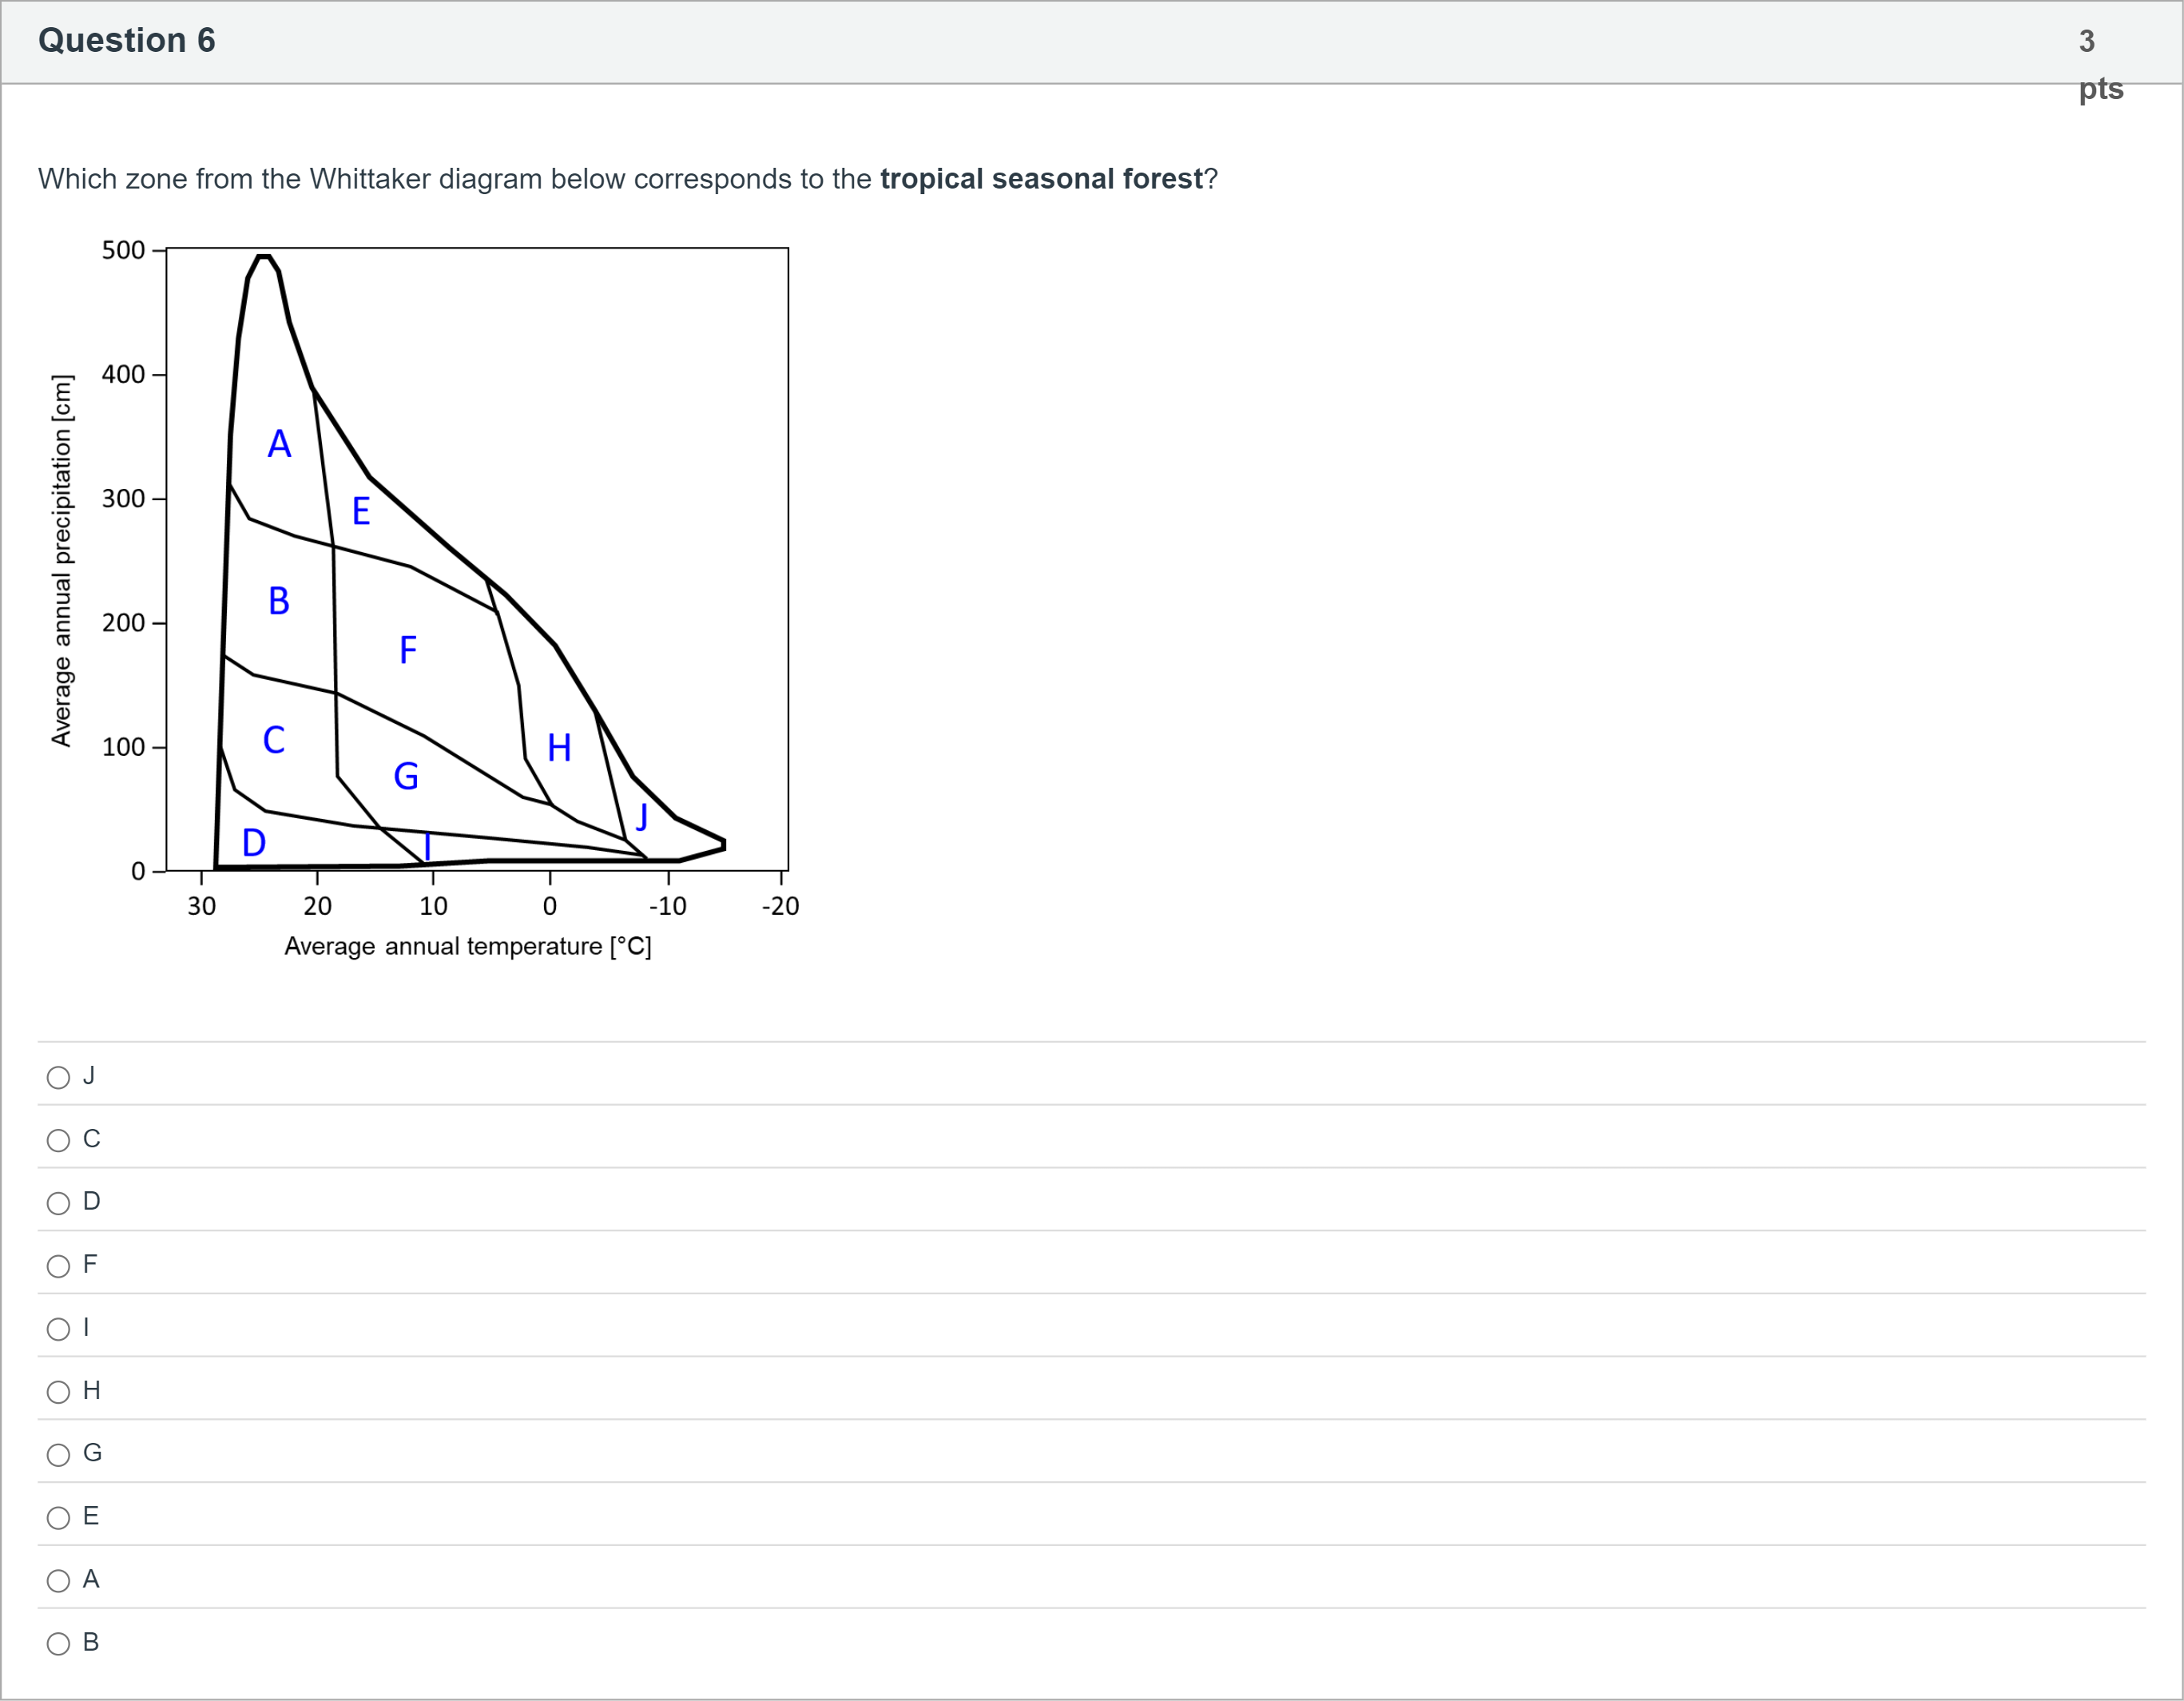The width and height of the screenshot is (2184, 1701).
Task: Click zone label H in diagram
Action: point(559,748)
